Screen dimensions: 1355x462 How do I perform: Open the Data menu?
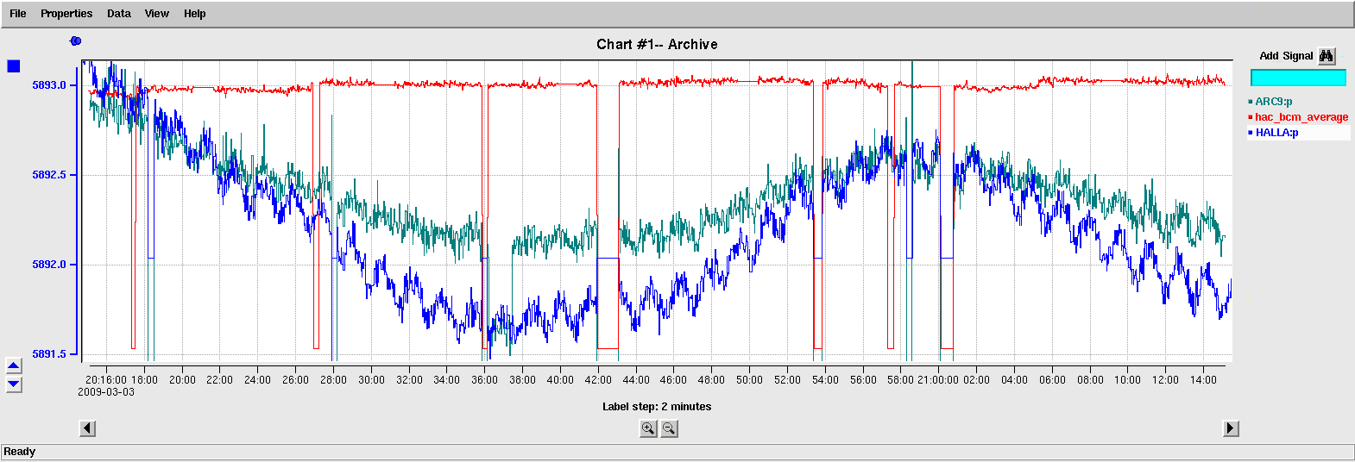[119, 14]
